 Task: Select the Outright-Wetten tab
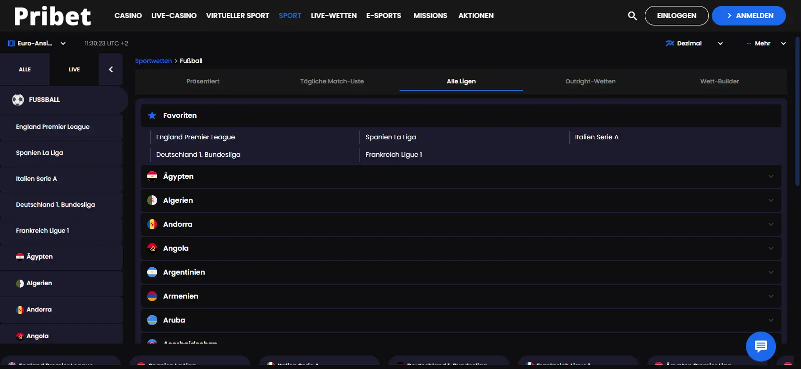[x=590, y=81]
